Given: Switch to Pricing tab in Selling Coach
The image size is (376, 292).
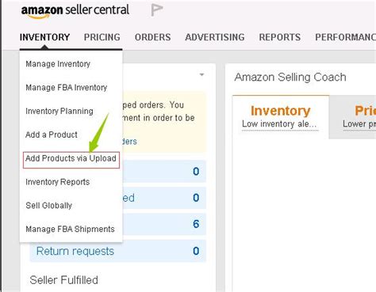Looking at the screenshot, I should pos(353,117).
